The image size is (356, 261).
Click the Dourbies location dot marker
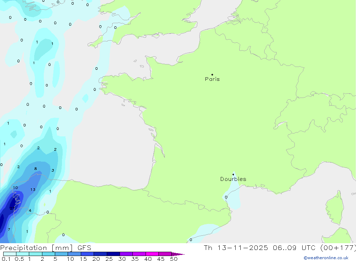point(233,174)
